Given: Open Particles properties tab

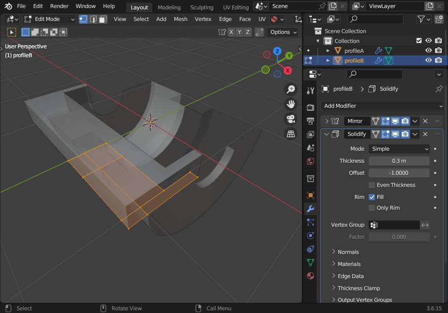Looking at the screenshot, I should click(x=310, y=222).
